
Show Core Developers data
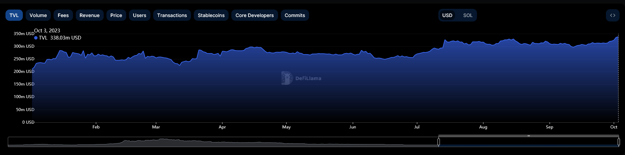point(255,15)
